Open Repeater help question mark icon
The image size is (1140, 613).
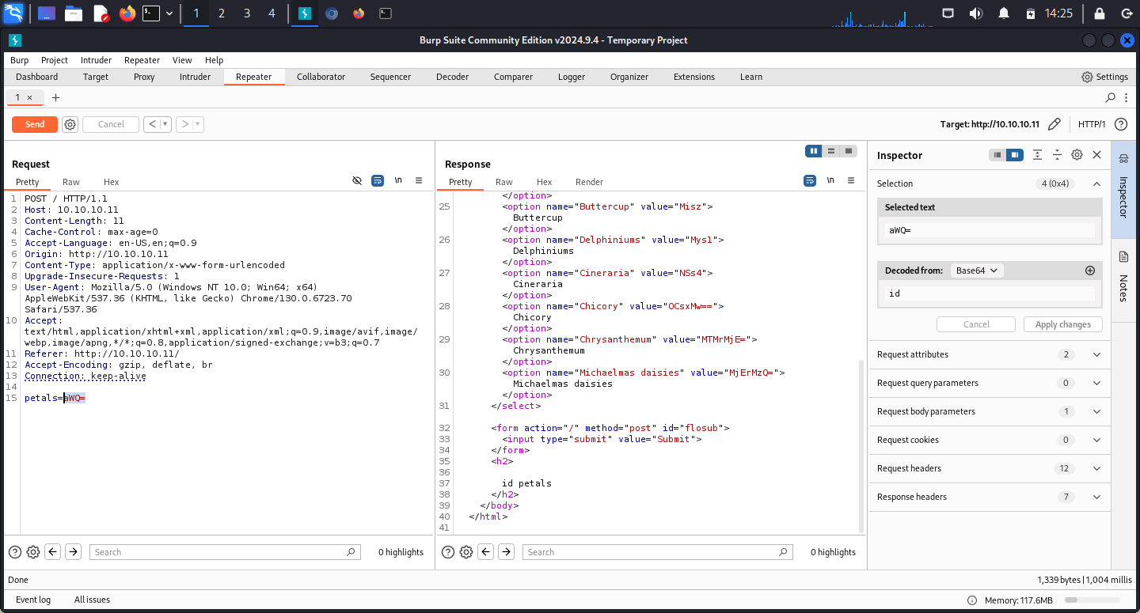(1120, 124)
